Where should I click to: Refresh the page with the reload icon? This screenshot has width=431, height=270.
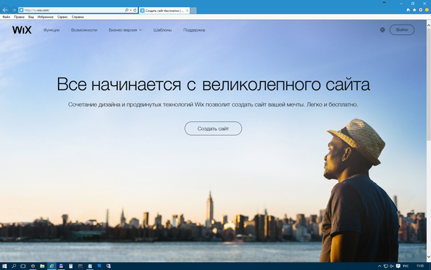click(x=135, y=10)
